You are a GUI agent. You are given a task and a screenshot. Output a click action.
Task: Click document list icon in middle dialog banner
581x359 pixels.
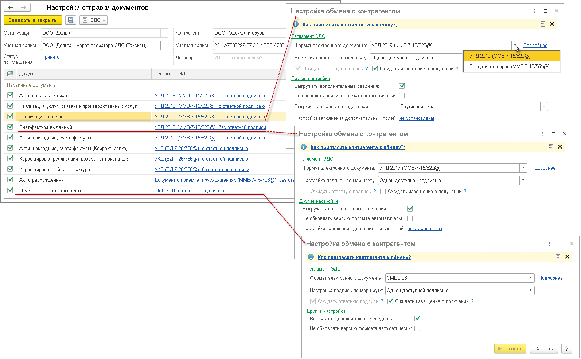point(550,147)
